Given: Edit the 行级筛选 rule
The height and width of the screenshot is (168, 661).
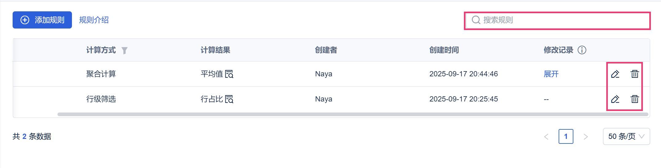Looking at the screenshot, I should click(x=615, y=99).
